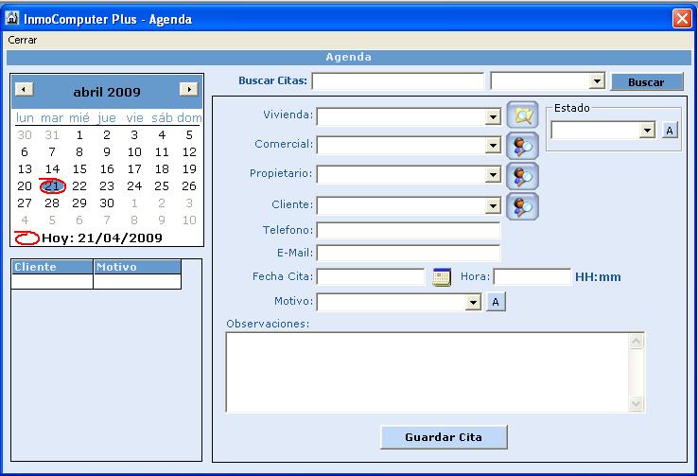Click the Telefono input field
698x476 pixels.
click(409, 231)
